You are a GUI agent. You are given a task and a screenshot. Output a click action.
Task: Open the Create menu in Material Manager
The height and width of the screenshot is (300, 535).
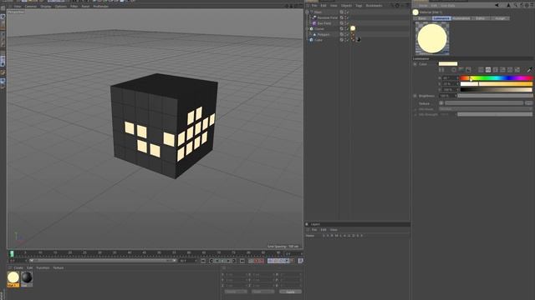pyautogui.click(x=18, y=268)
